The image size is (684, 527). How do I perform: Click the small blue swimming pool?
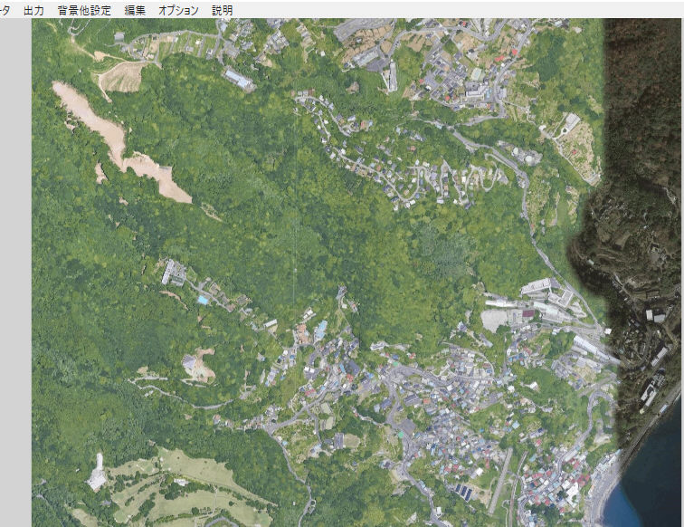click(203, 300)
